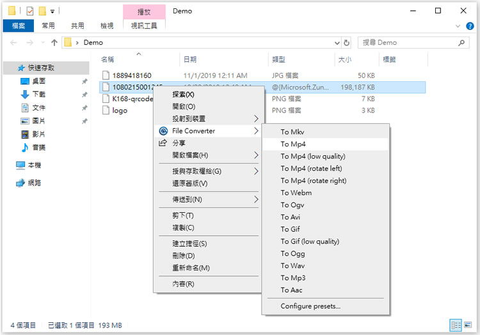Open the 常用 ribbon tab

click(48, 26)
